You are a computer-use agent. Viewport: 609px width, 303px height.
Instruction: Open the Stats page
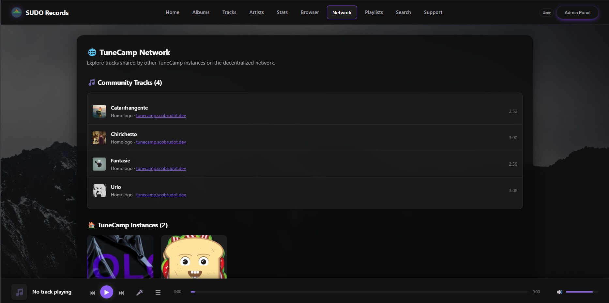point(282,12)
